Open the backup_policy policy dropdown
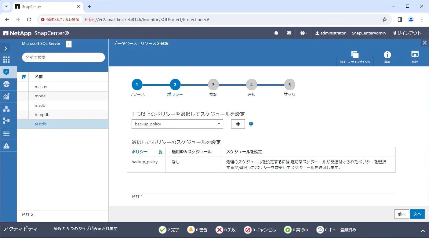Image resolution: width=429 pixels, height=238 pixels. pos(177,124)
